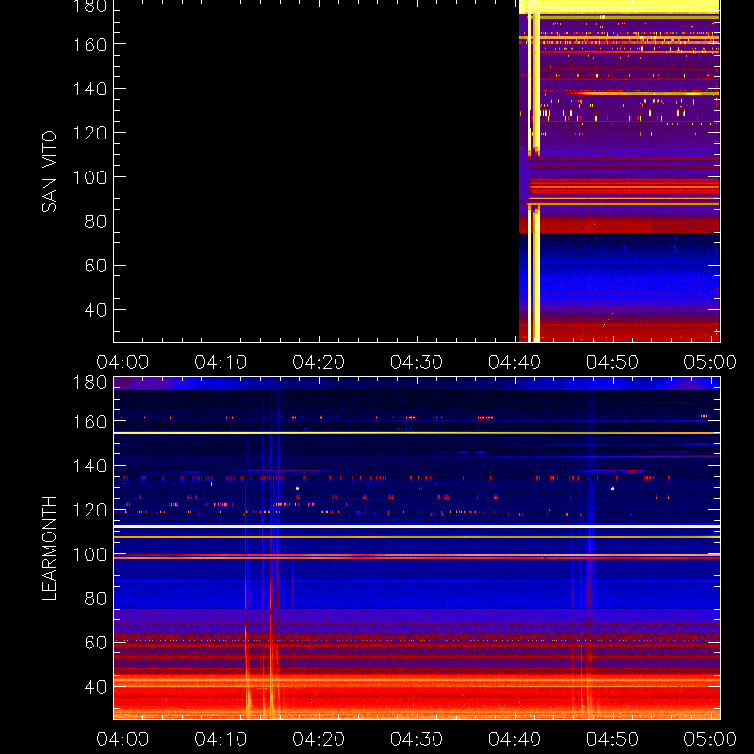This screenshot has width=754, height=754.
Task: Pick the 160 frequency tick on San Vito axis
Action: (x=90, y=44)
